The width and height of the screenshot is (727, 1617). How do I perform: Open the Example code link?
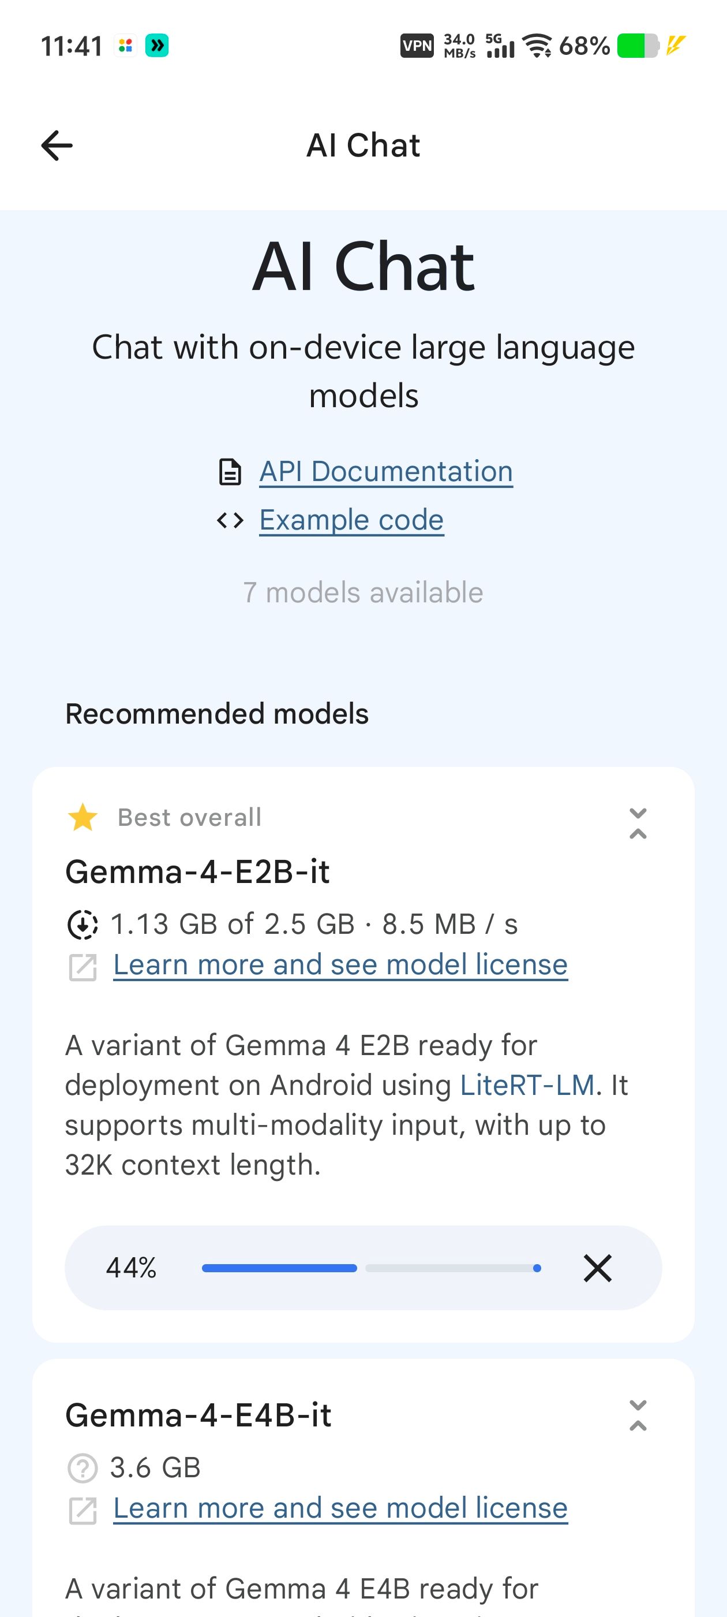351,520
